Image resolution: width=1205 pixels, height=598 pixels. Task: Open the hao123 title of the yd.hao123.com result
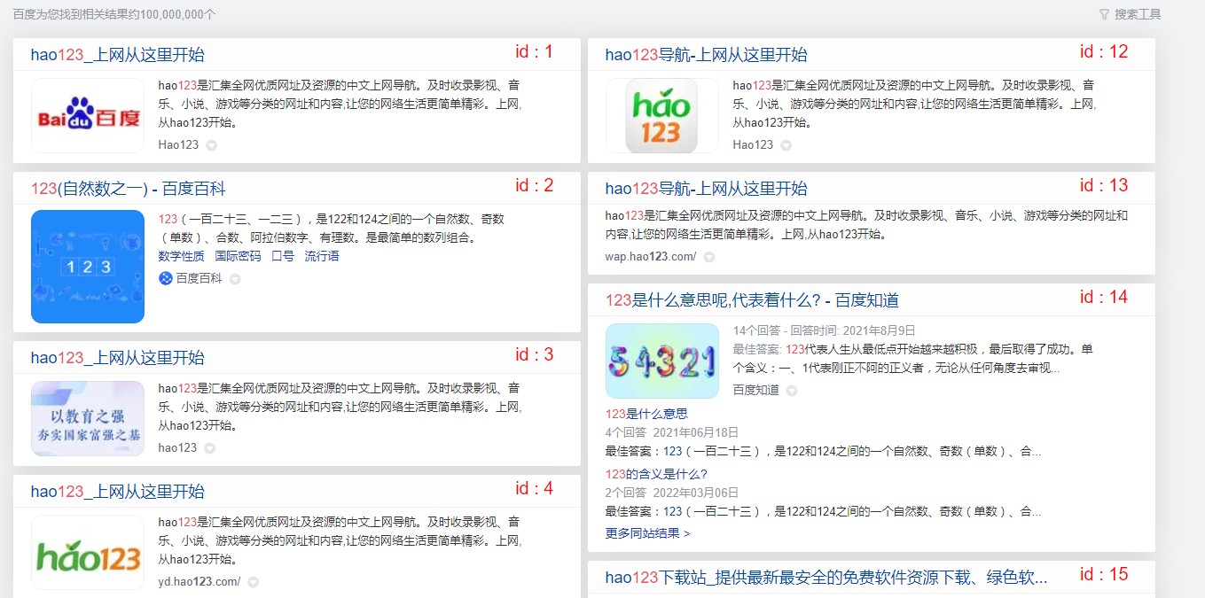(117, 492)
